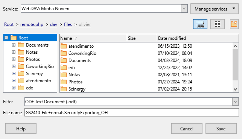Go to dav in breadcrumb
The image size is (242, 139).
(x=53, y=24)
